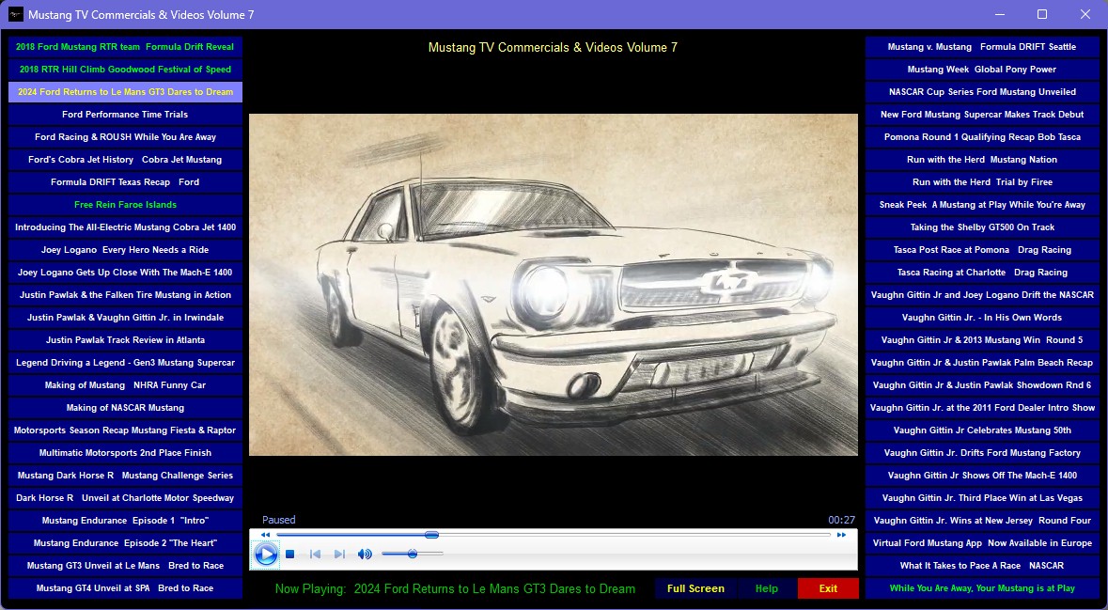The height and width of the screenshot is (610, 1108).
Task: Play Vaughn Gittin Jr & Justin Pawlak Palm Beach Recap
Action: click(x=982, y=363)
